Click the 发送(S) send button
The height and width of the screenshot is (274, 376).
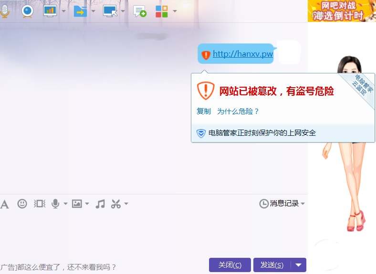tap(272, 265)
